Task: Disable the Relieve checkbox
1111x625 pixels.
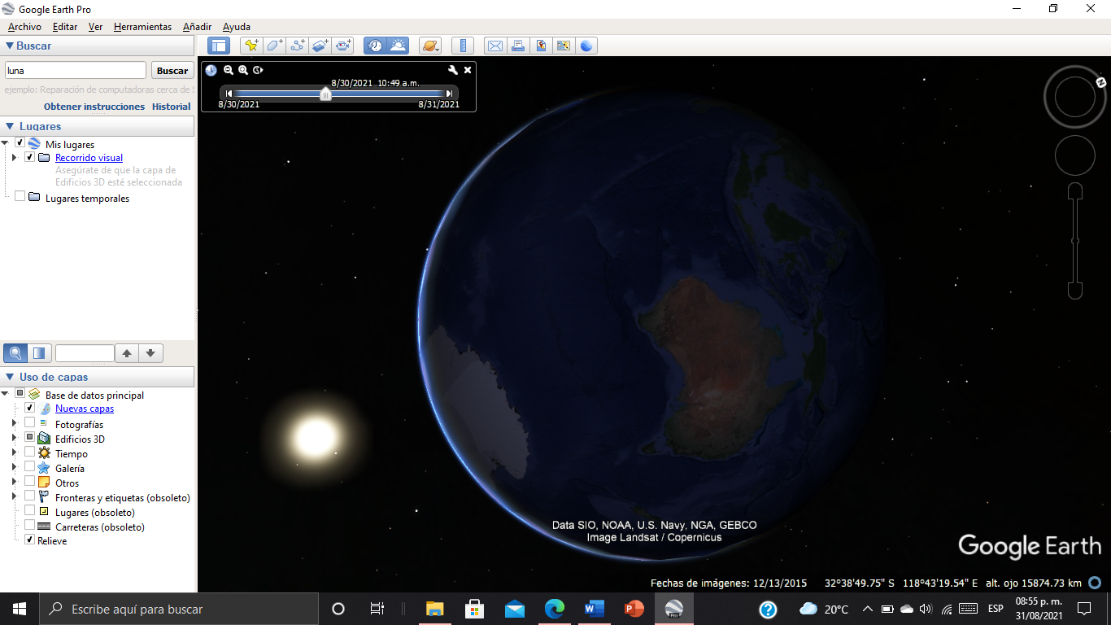Action: [x=30, y=540]
